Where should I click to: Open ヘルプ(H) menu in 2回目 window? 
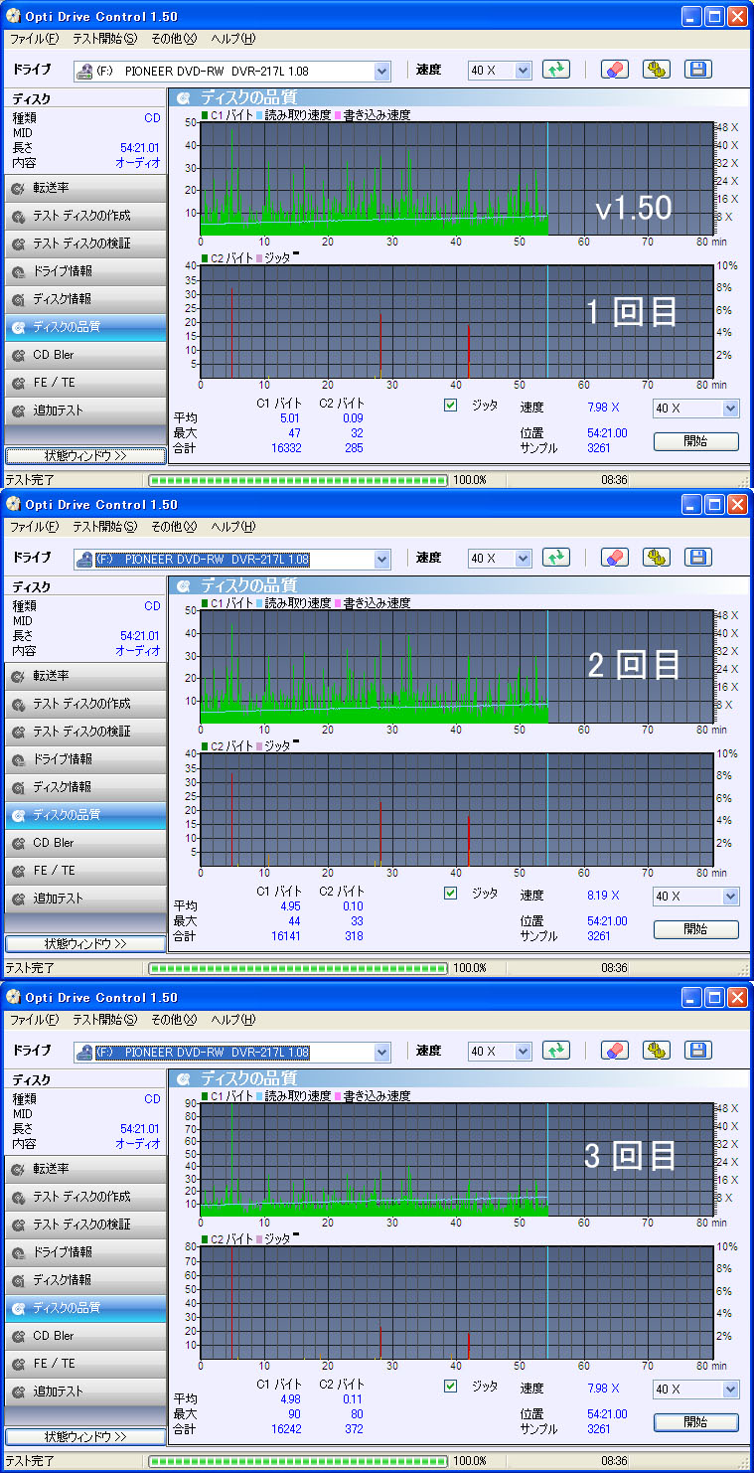(232, 527)
